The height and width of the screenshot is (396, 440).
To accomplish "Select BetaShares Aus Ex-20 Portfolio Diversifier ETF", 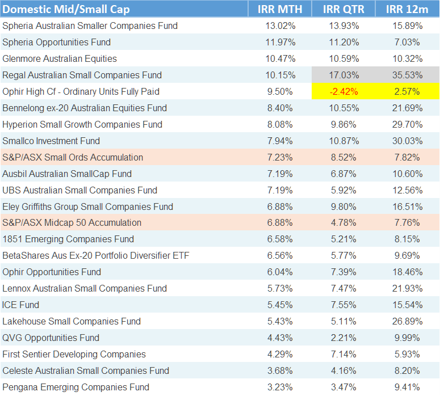I will (96, 255).
